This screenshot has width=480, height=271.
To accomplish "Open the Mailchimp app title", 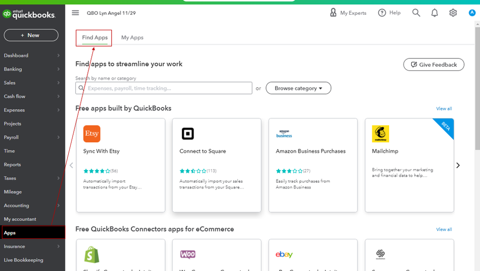I will click(385, 151).
